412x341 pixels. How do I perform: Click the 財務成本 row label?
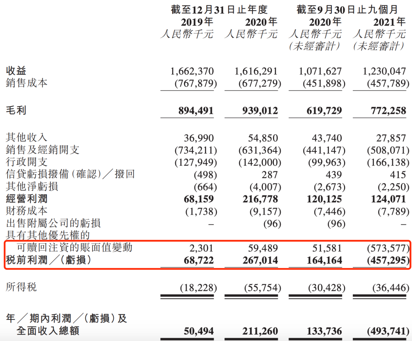(27, 211)
